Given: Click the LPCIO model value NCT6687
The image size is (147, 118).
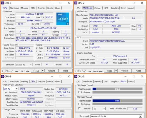Looking at the screenshot, I should 116,32.
